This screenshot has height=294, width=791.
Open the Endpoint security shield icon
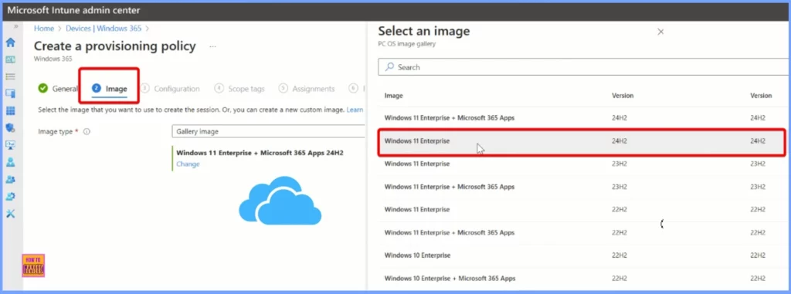10,128
